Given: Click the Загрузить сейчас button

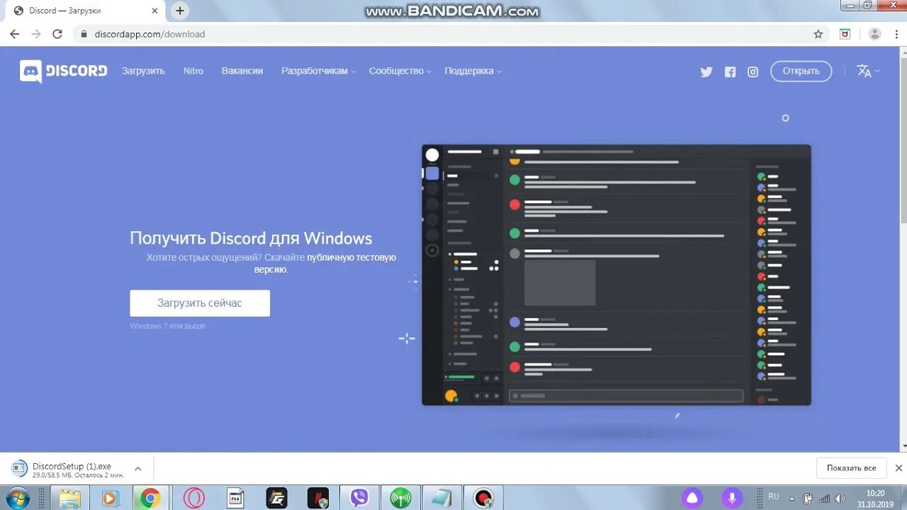Looking at the screenshot, I should coord(200,303).
